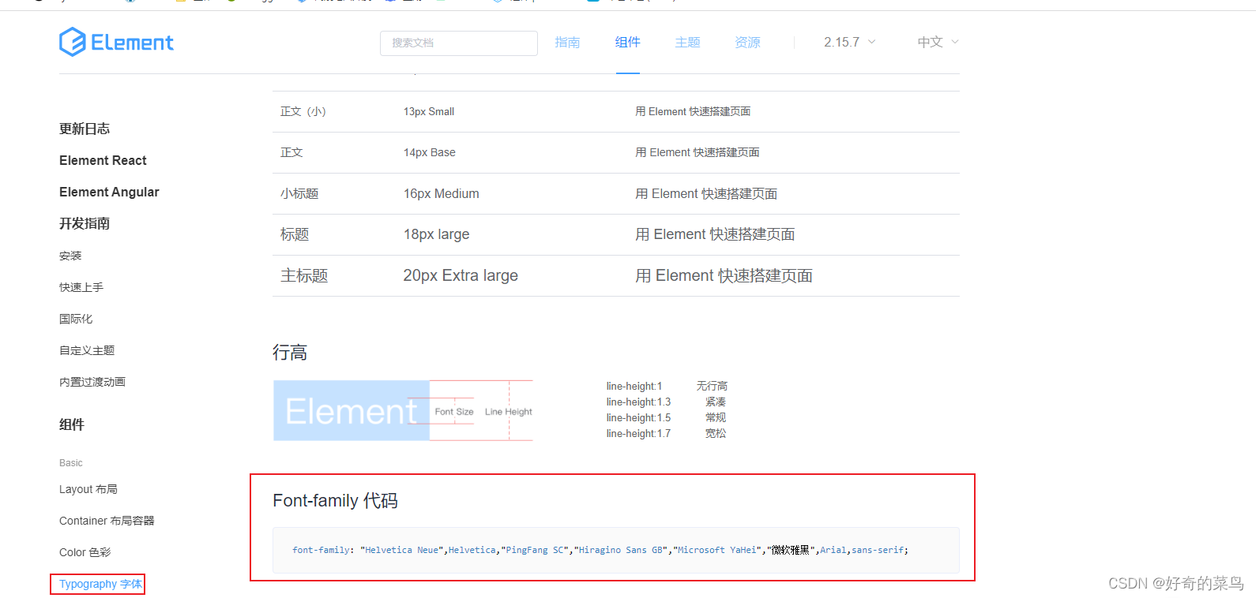The width and height of the screenshot is (1256, 598).
Task: Click the 行高 section heading
Action: [x=290, y=353]
